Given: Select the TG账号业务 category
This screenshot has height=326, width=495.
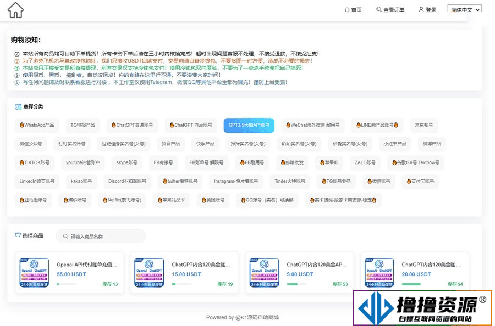Looking at the screenshot, I should pyautogui.click(x=336, y=181).
